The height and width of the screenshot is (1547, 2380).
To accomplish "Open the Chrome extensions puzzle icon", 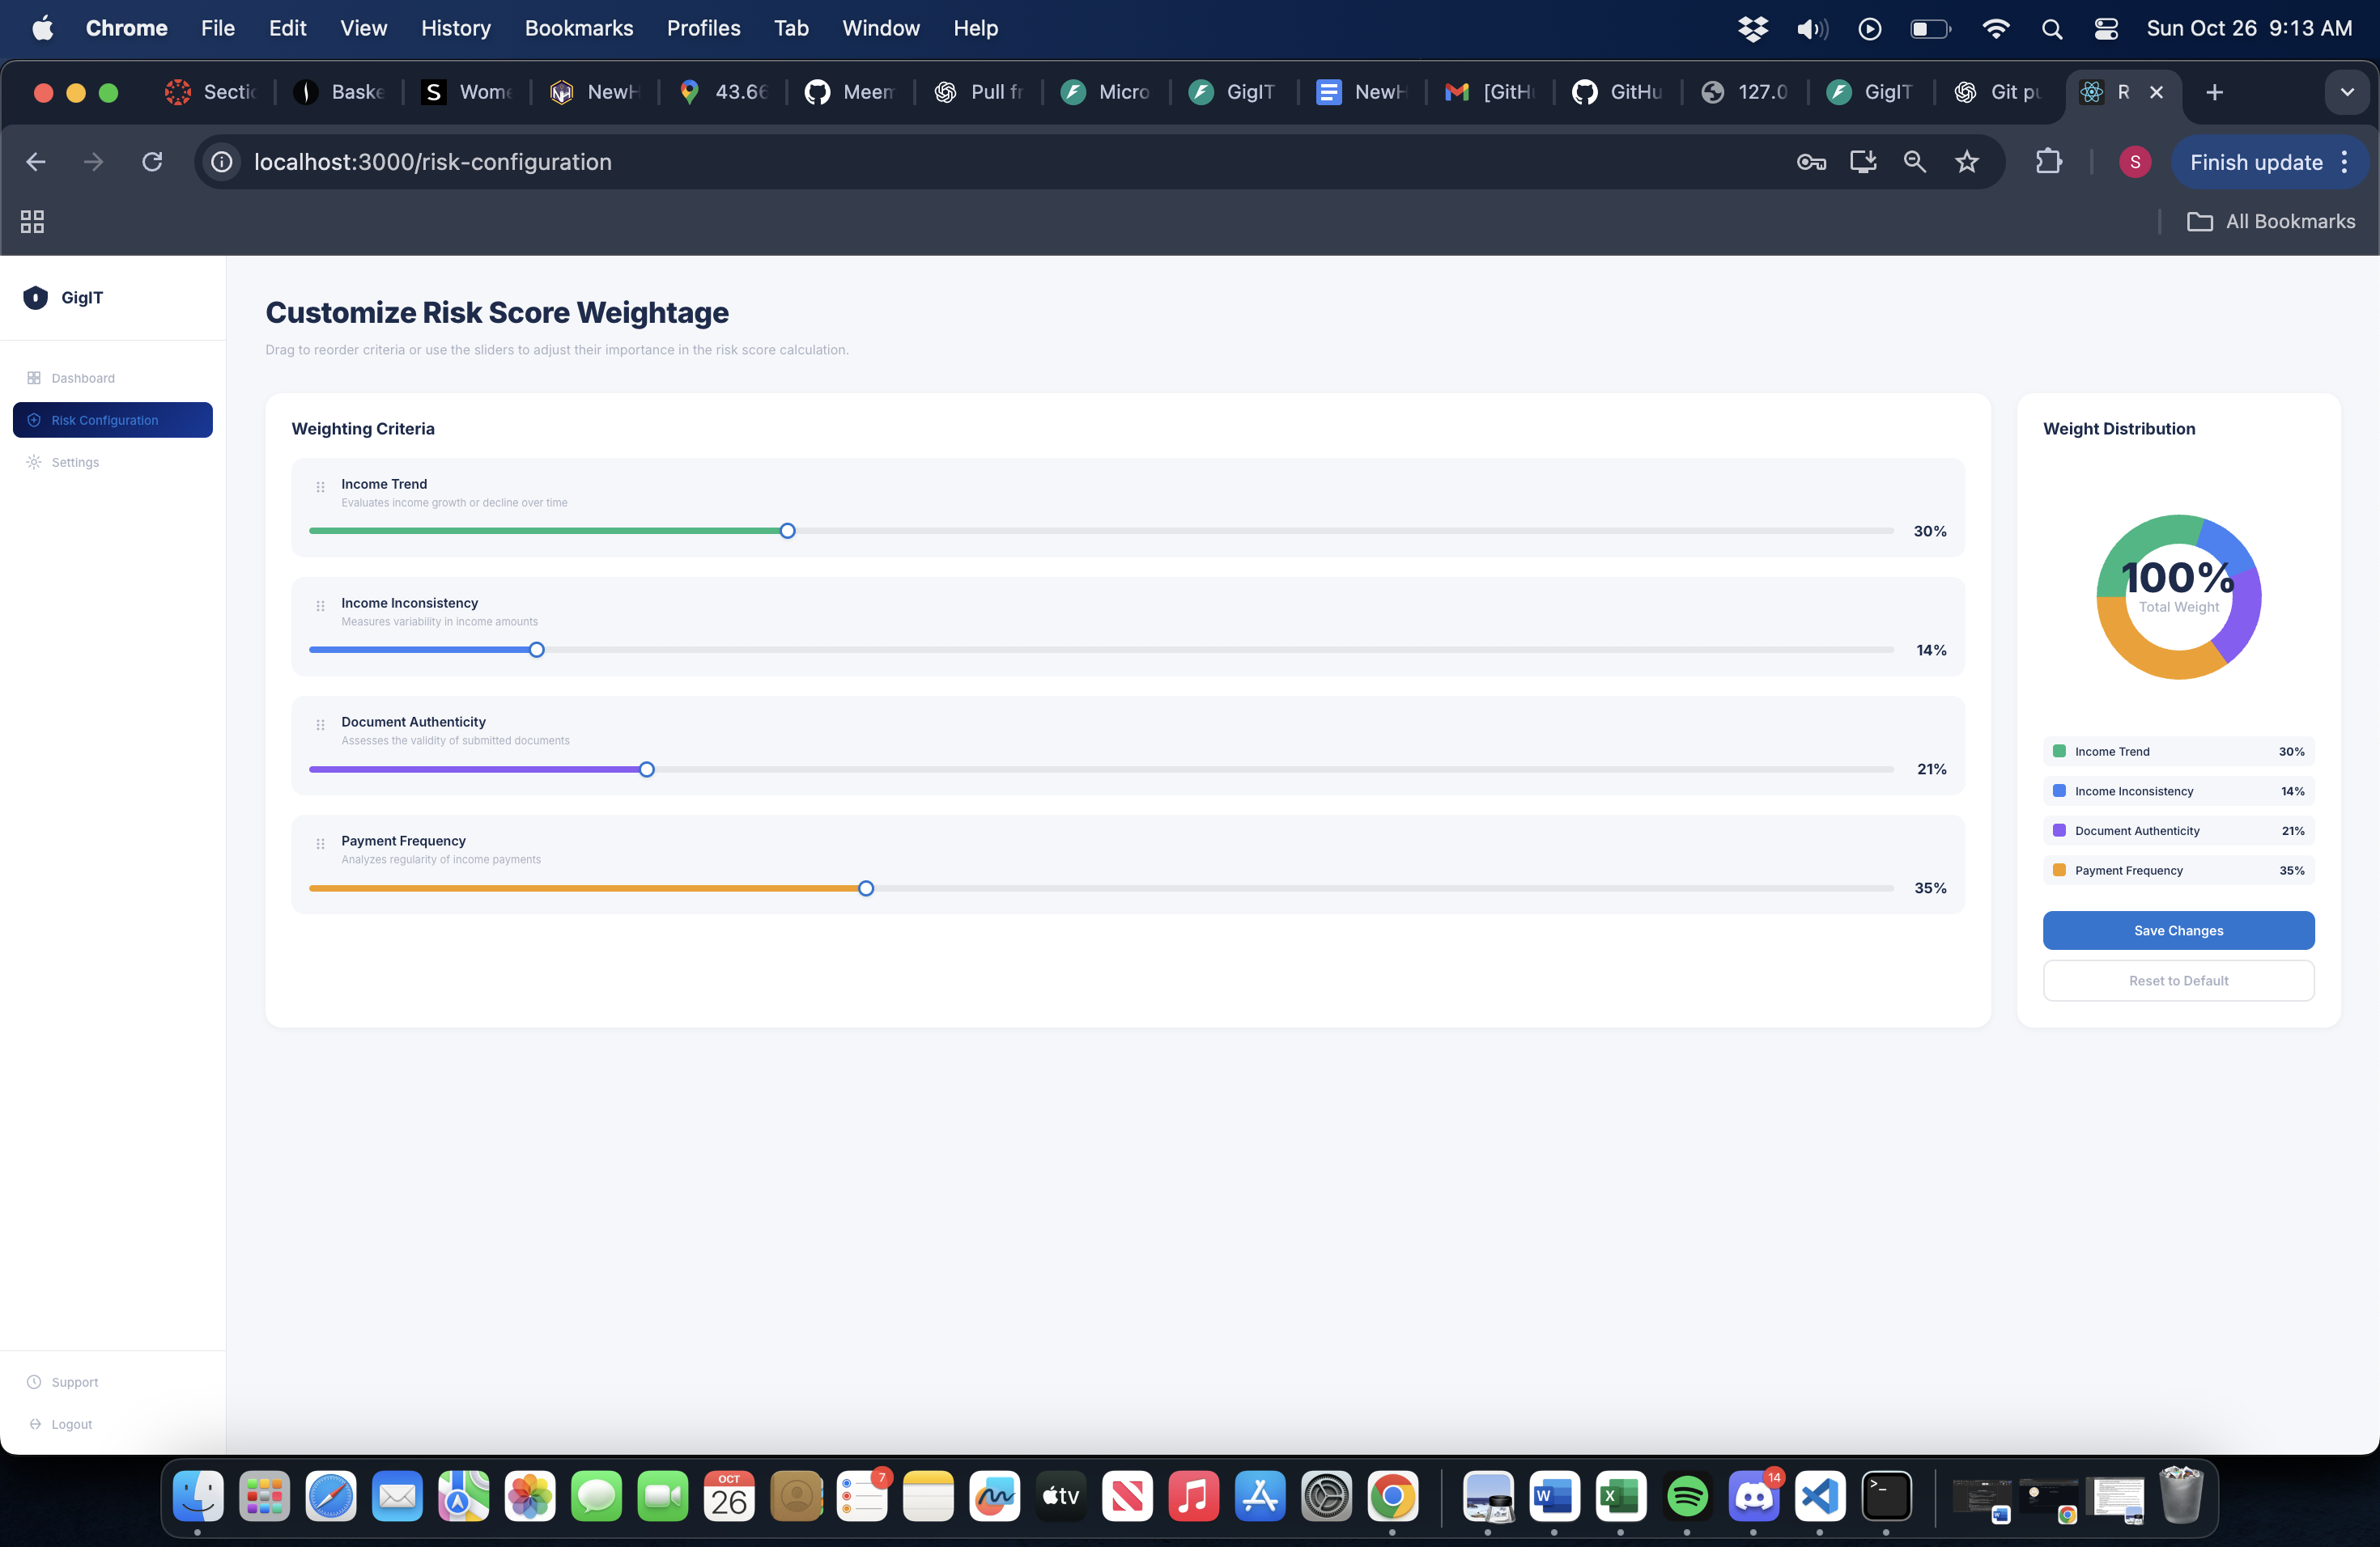I will tap(2048, 162).
